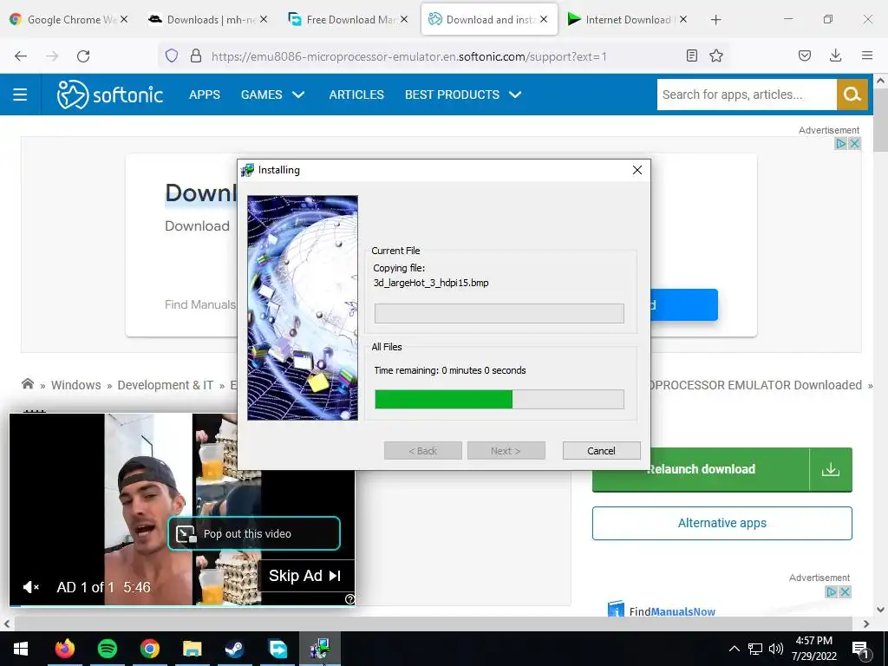
Task: Open a new browser tab
Action: click(x=715, y=20)
